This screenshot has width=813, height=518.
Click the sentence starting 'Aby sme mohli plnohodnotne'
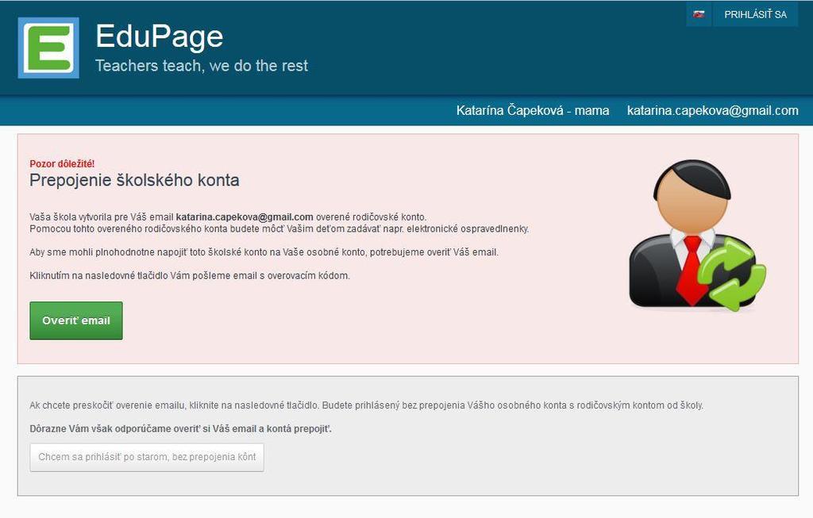tap(264, 252)
